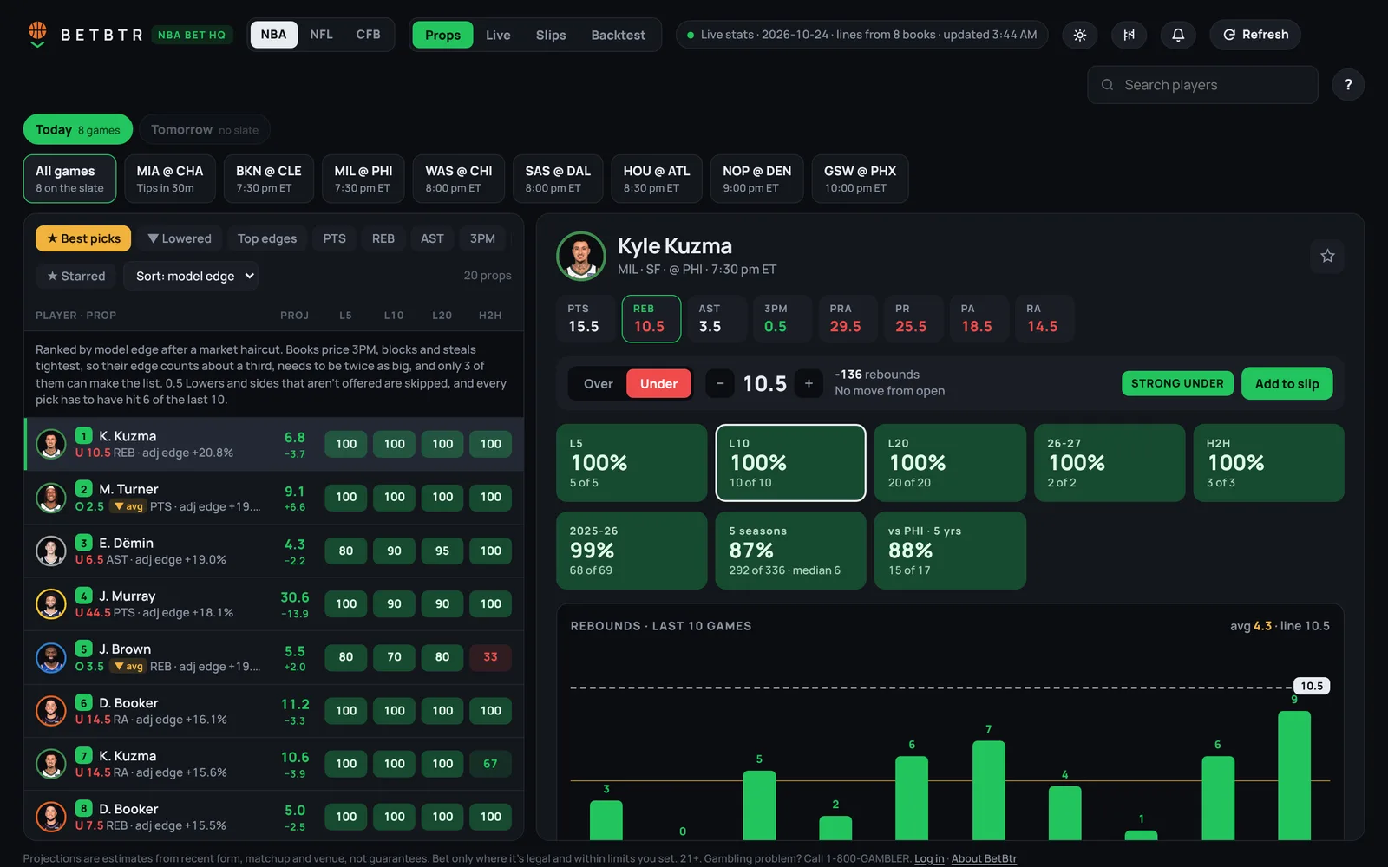Toggle the Lowered filter
Image resolution: width=1388 pixels, height=867 pixels.
click(x=180, y=238)
